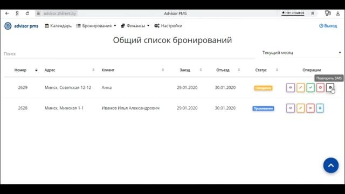
Task: Click the orange Ожидание status badge
Action: (x=263, y=88)
